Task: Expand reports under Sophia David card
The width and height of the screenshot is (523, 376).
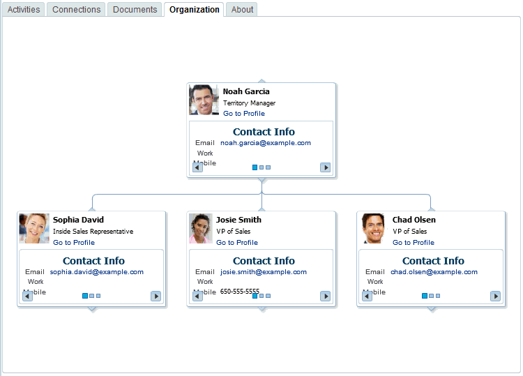Action: click(92, 309)
